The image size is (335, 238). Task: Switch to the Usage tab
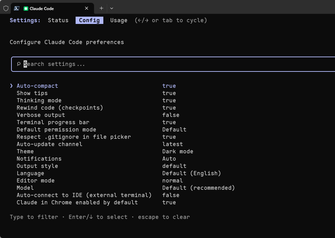pos(119,20)
